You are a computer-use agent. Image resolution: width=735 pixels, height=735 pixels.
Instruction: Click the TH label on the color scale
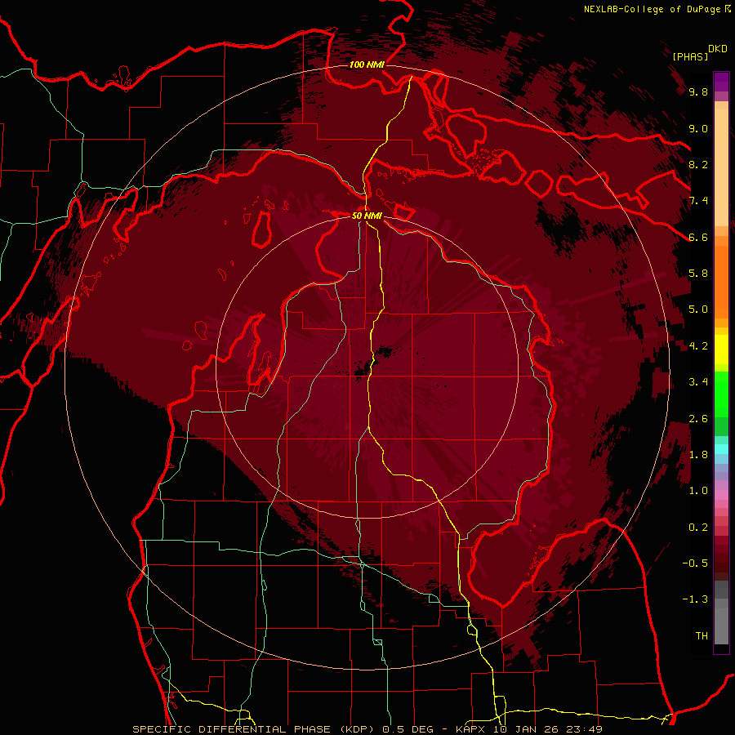click(x=702, y=636)
